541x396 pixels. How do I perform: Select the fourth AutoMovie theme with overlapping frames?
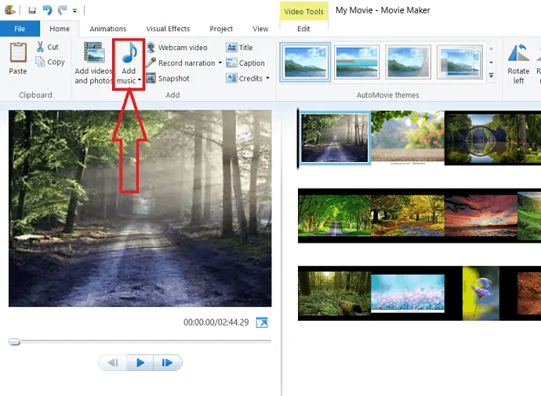pyautogui.click(x=459, y=63)
